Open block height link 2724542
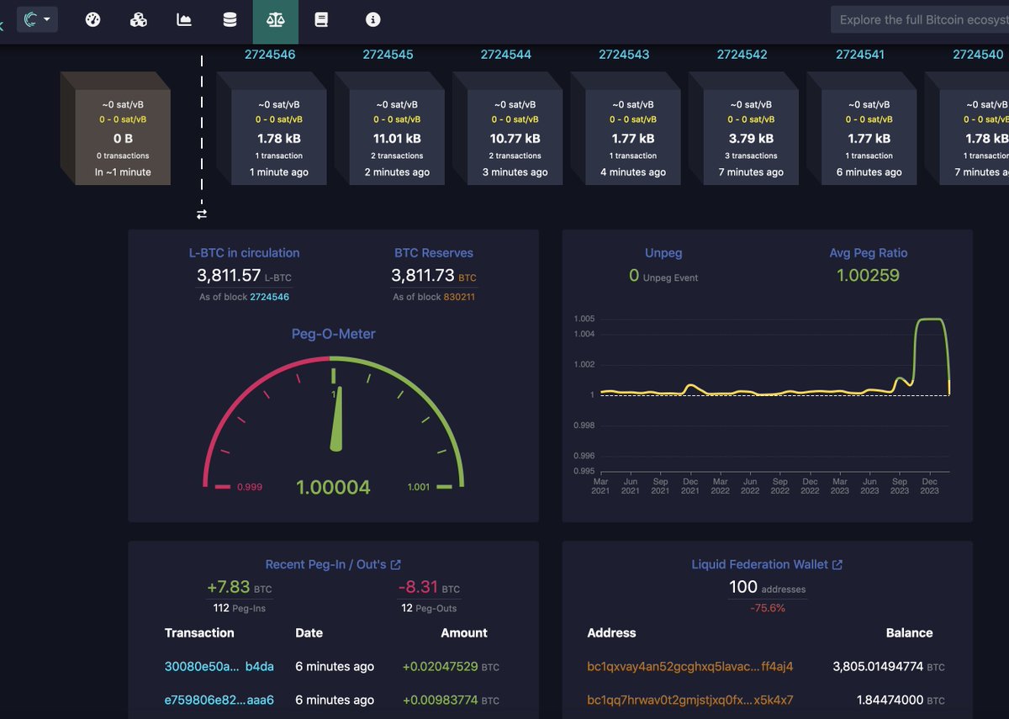Screen dimensions: 1009x719 742,55
